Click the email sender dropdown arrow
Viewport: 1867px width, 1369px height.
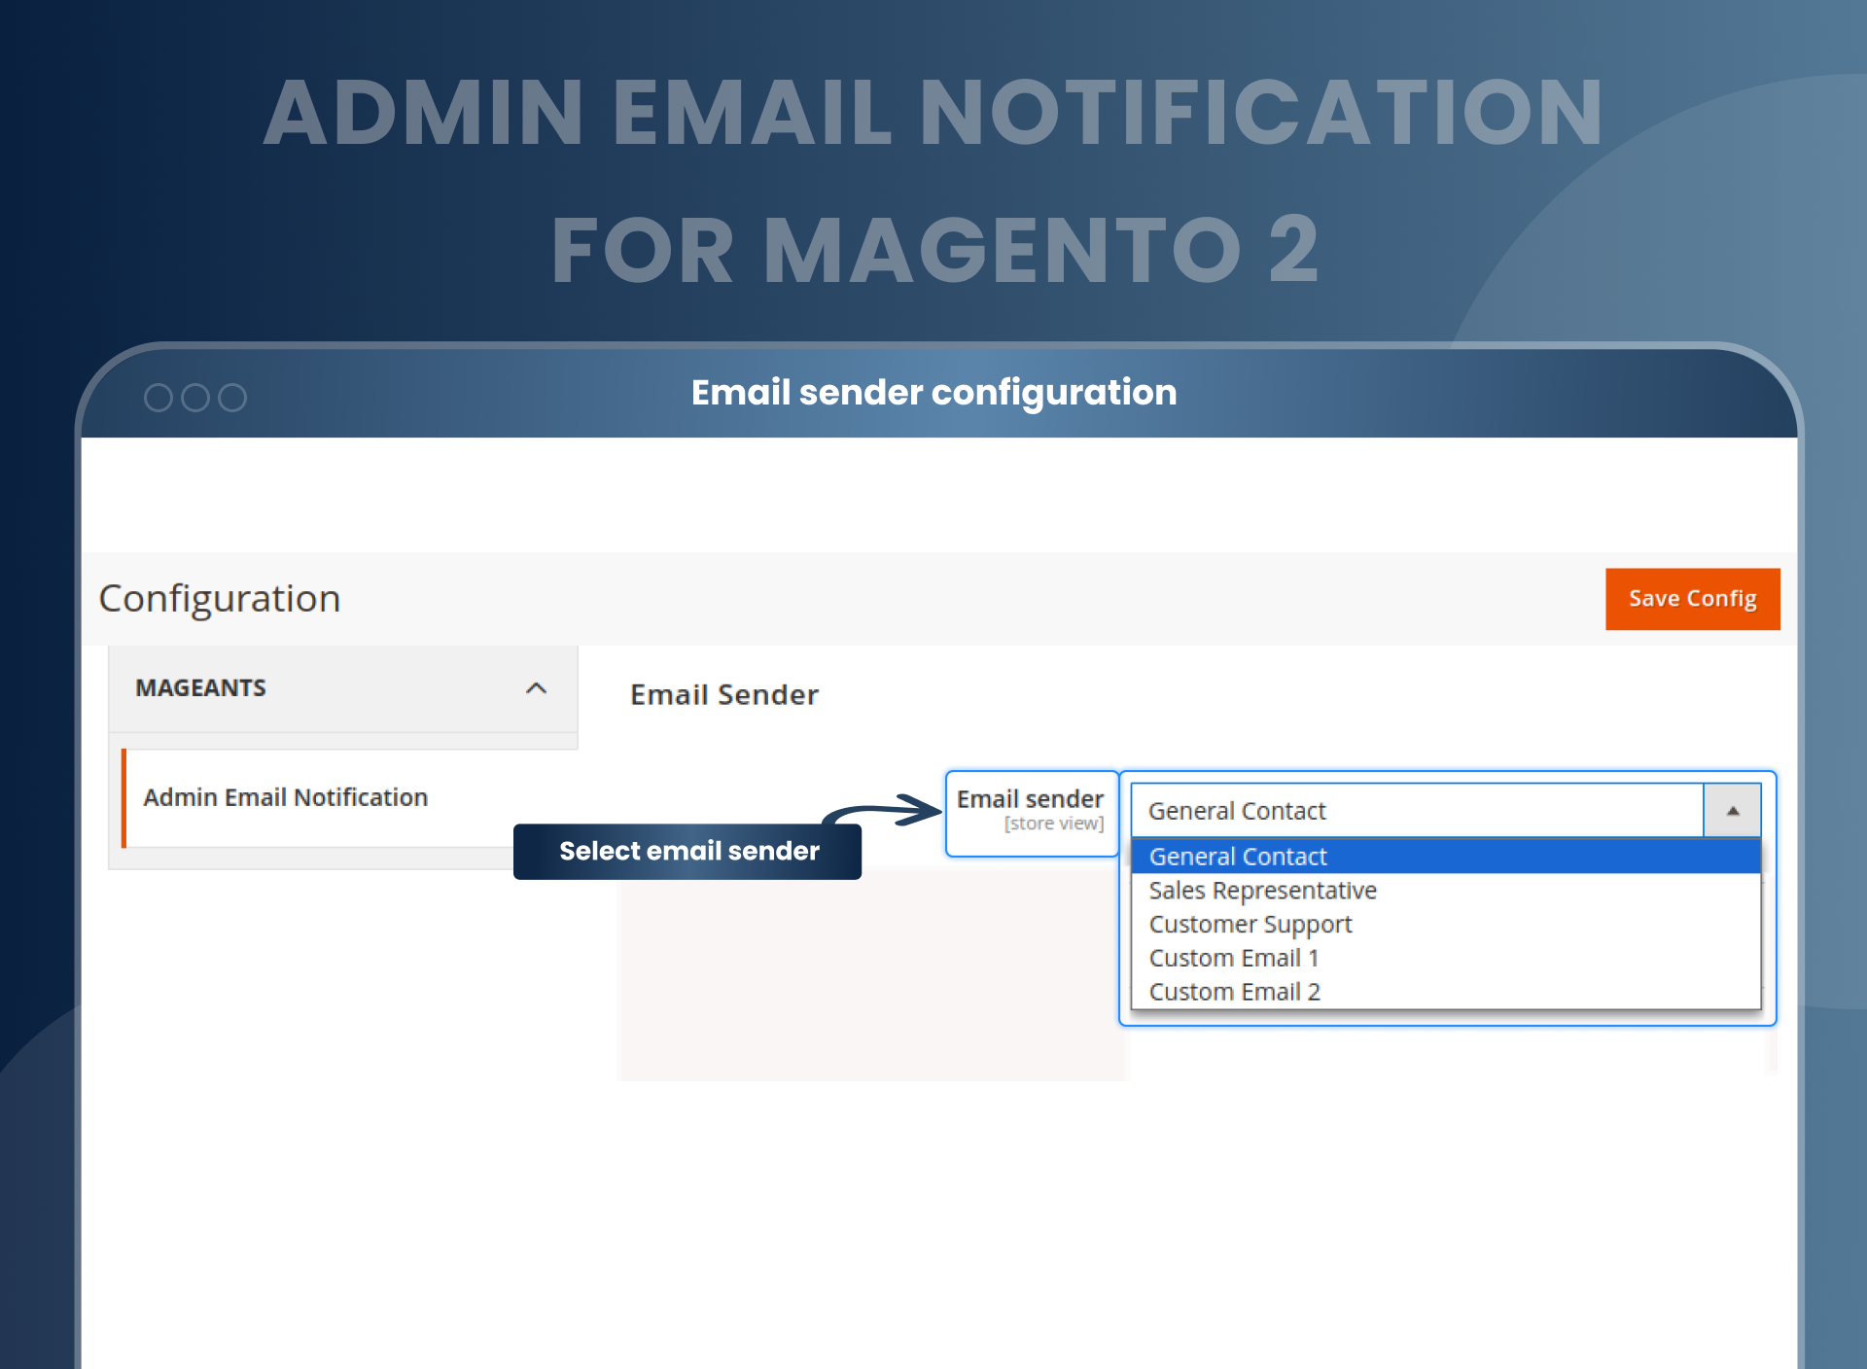pyautogui.click(x=1732, y=811)
